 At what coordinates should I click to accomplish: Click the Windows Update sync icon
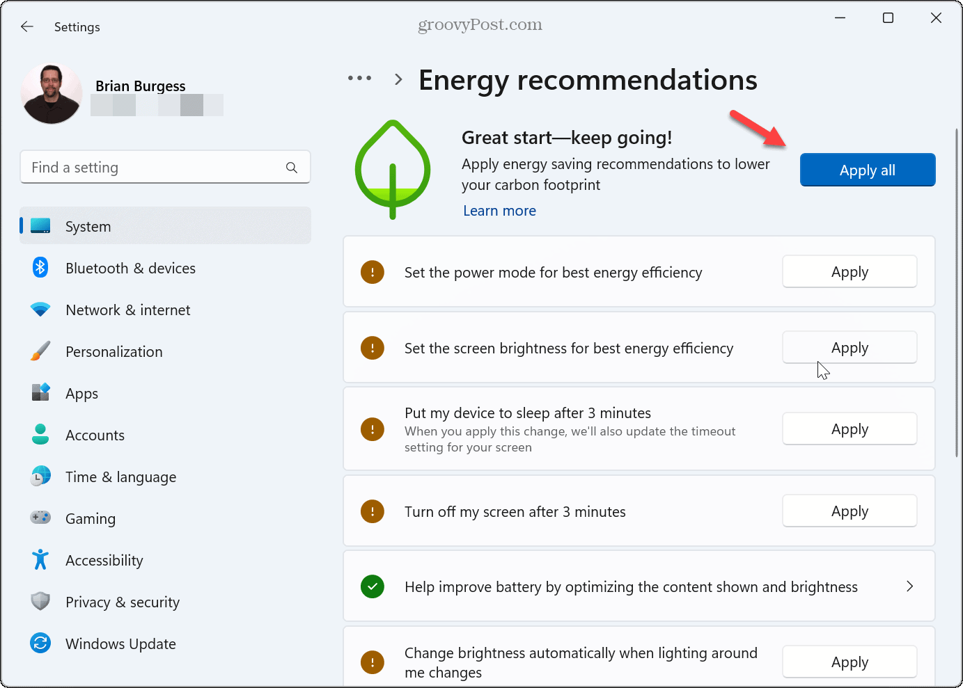[40, 643]
